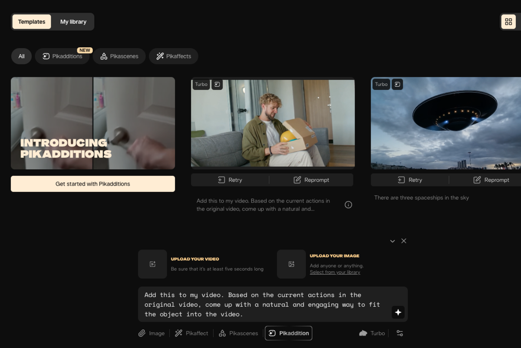Toggle the Turbo model selector

(372, 333)
